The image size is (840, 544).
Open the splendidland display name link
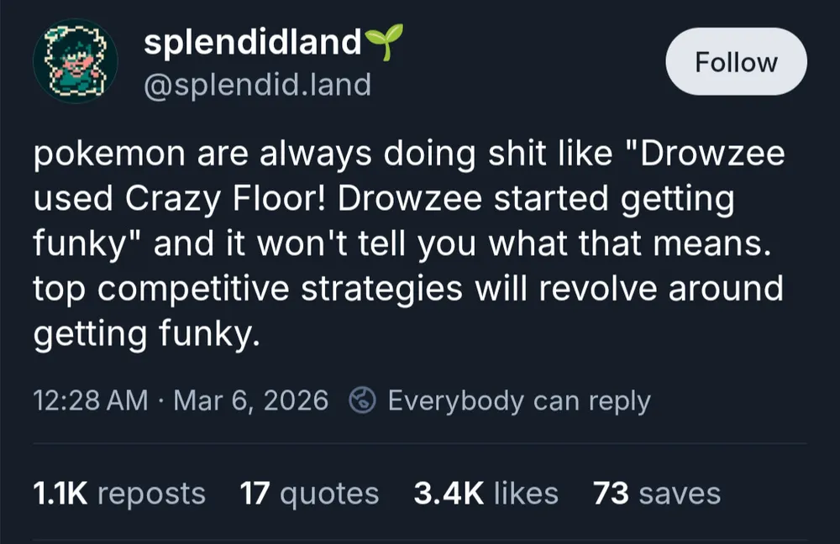click(x=252, y=43)
